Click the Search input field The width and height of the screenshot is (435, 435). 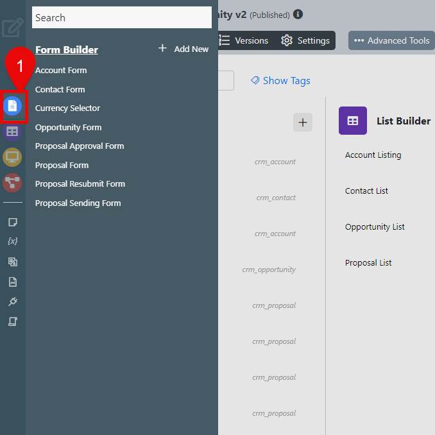pos(121,17)
